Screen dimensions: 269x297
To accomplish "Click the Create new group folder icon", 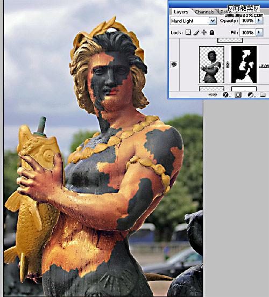I will pos(263,95).
